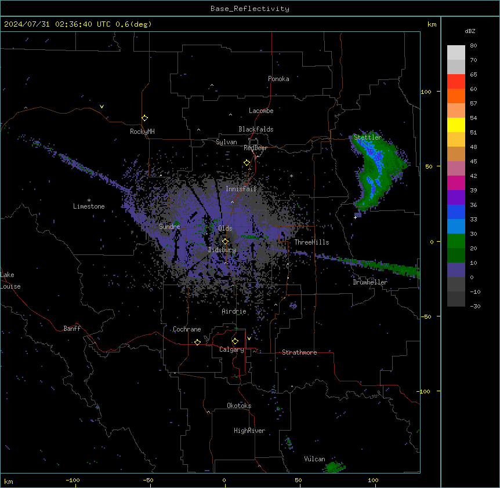The height and width of the screenshot is (488, 500).
Task: Select the Blackfalds label
Action: tap(256, 129)
